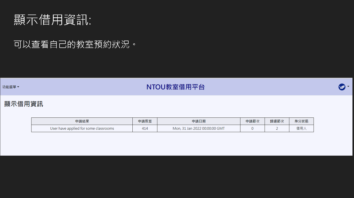Select the 顯示借用資訊 page heading

pyautogui.click(x=24, y=104)
